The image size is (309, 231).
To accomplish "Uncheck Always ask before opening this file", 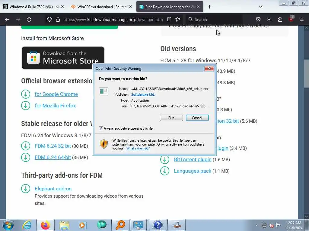I will (x=101, y=128).
